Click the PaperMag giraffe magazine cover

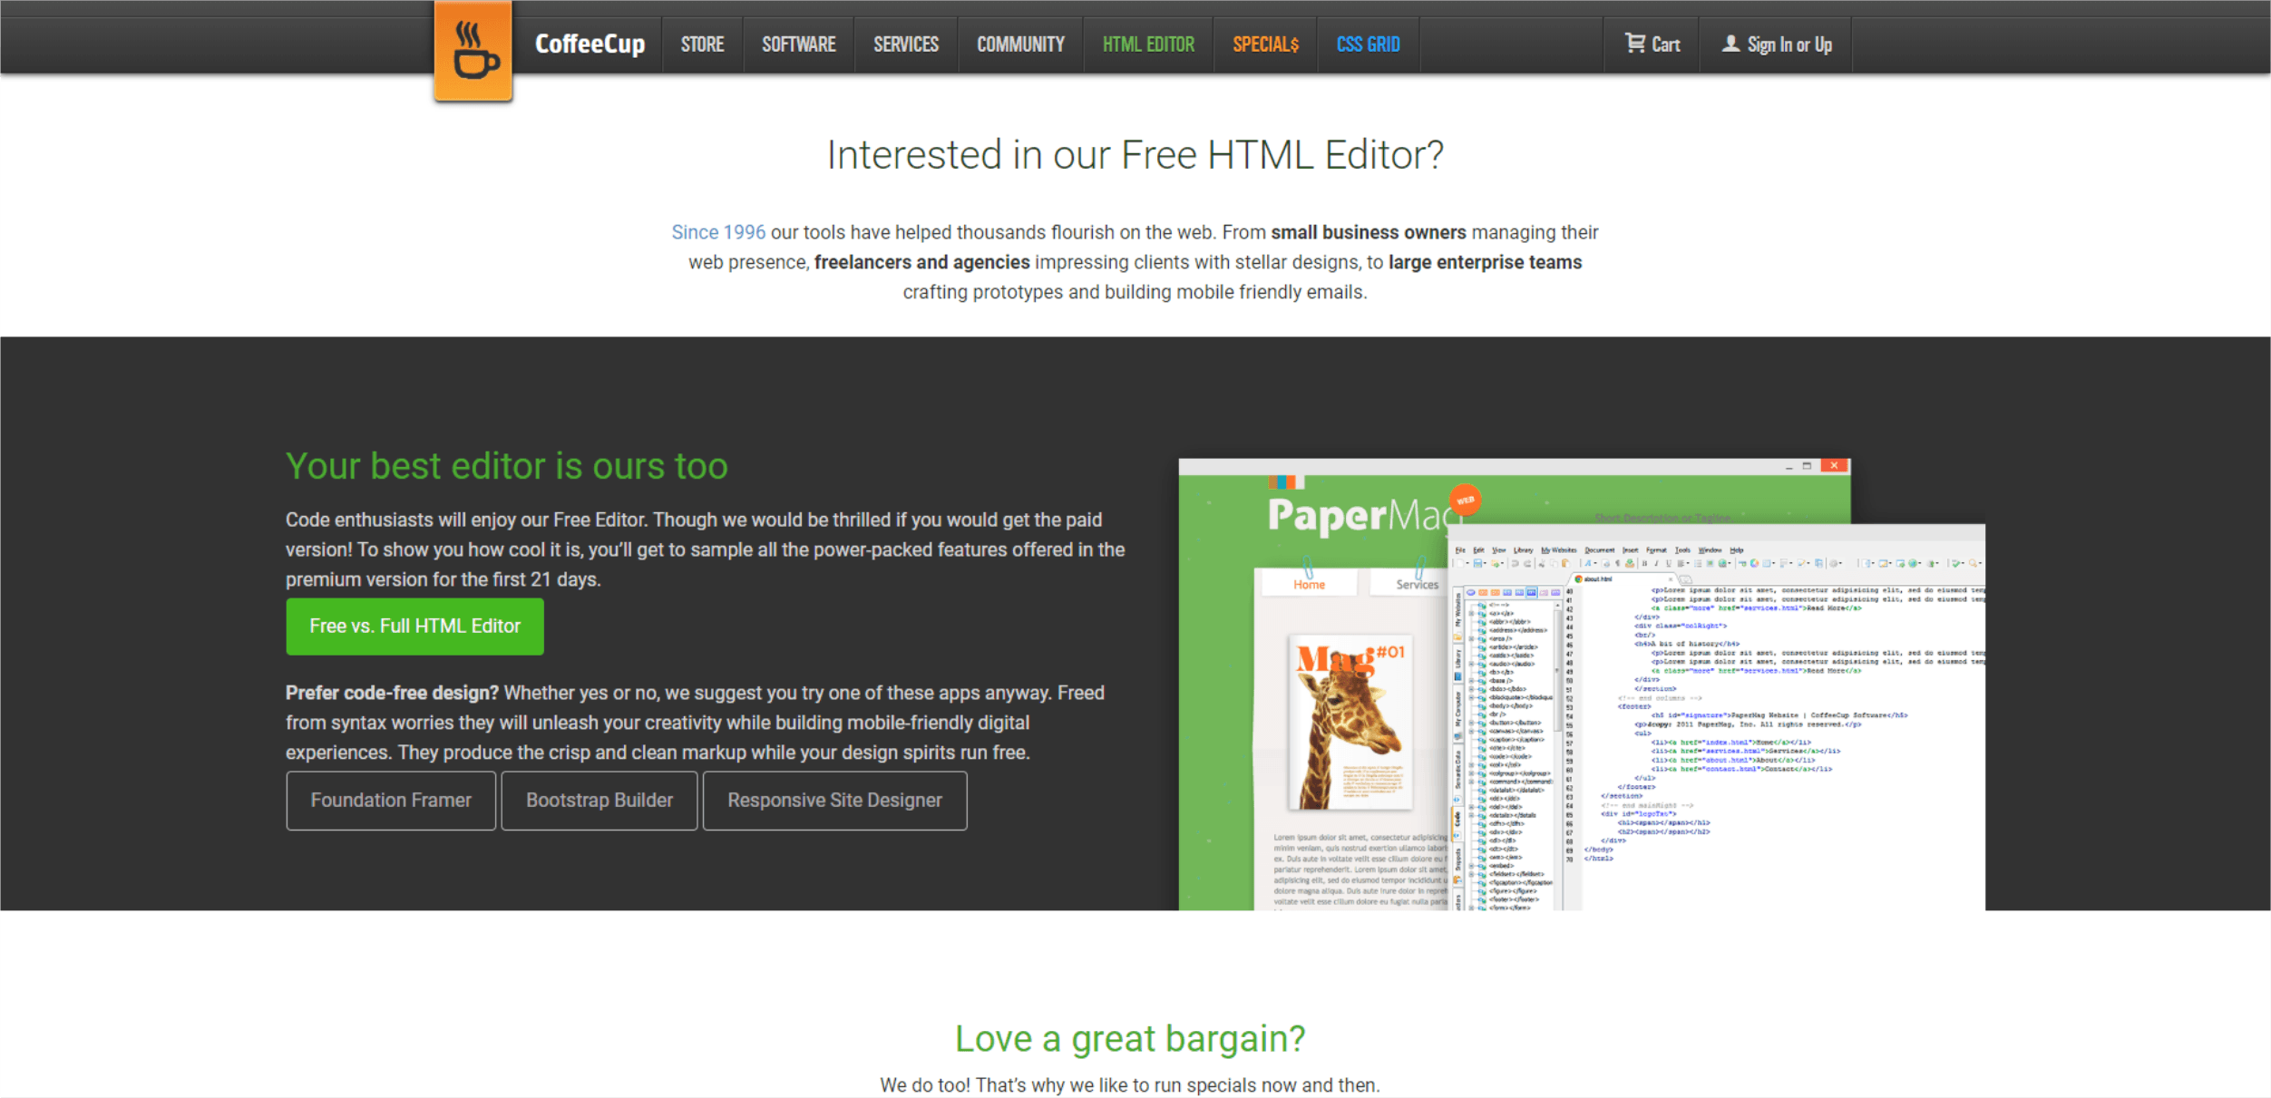tap(1350, 722)
